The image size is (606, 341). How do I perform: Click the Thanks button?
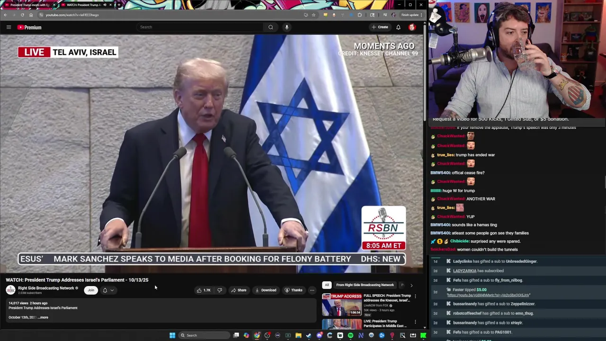point(294,290)
